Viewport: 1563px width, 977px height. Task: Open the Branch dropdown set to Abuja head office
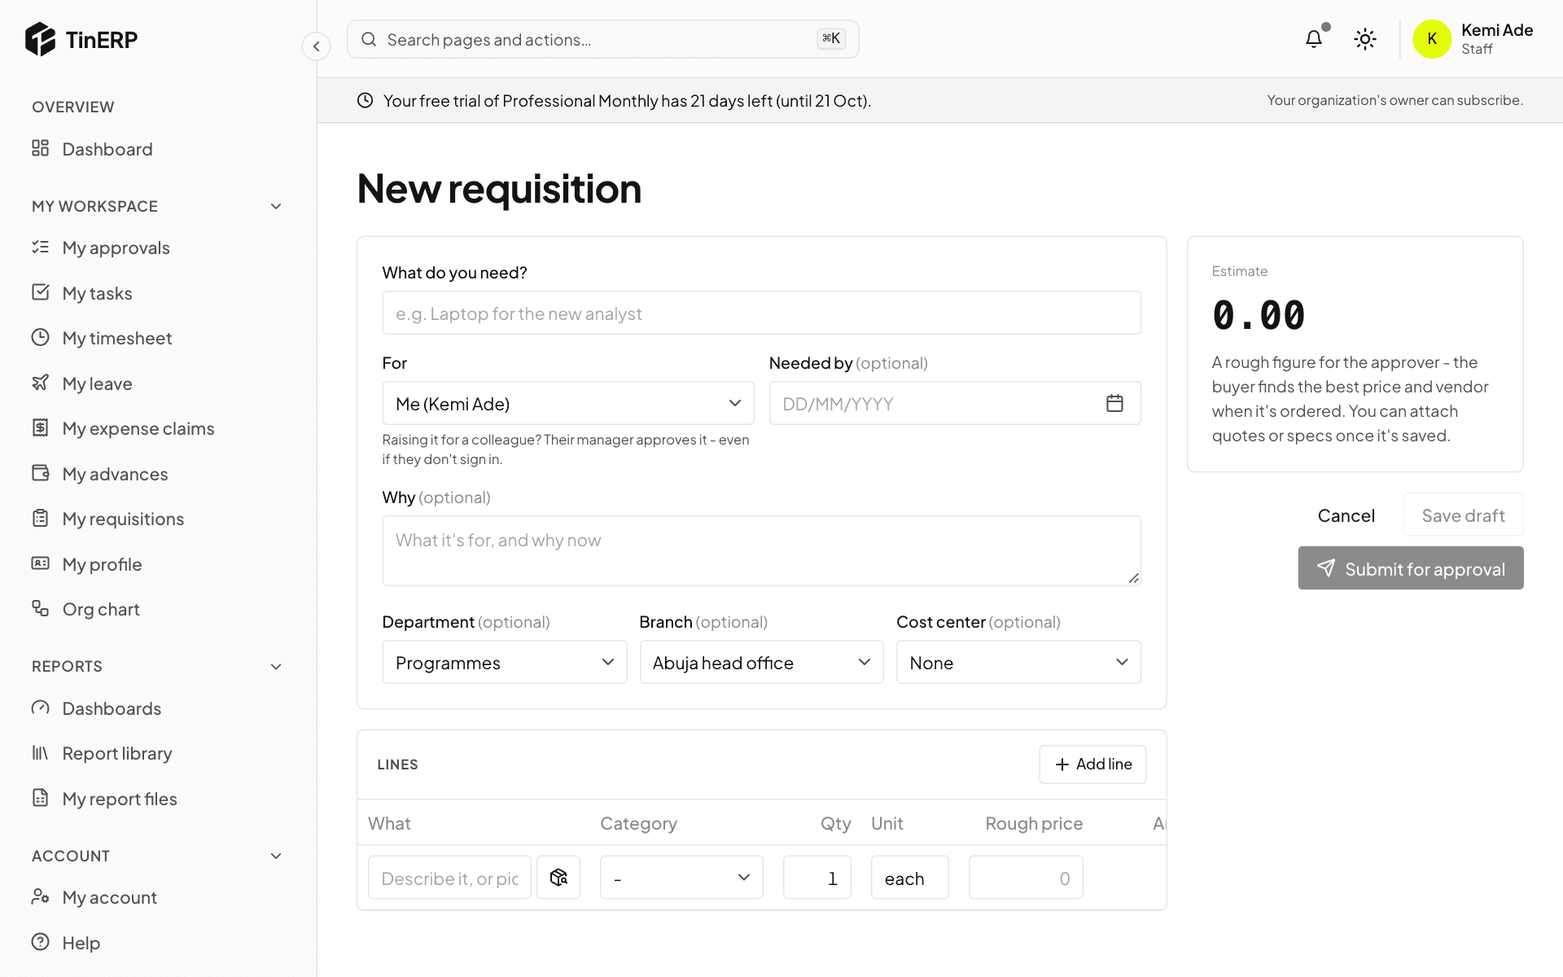click(x=761, y=662)
